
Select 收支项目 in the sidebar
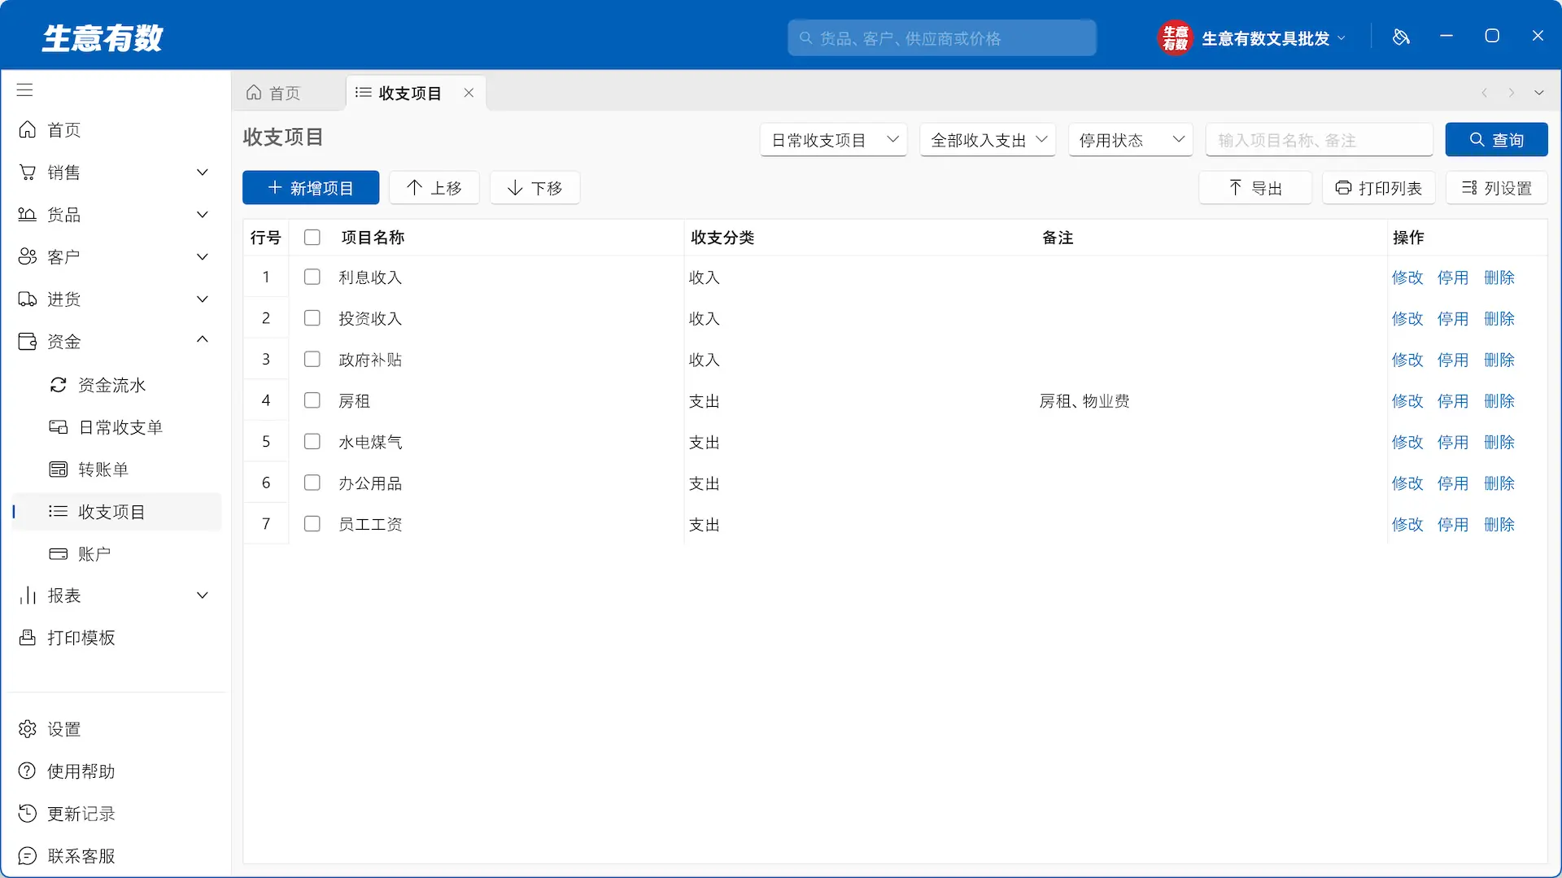click(x=117, y=512)
